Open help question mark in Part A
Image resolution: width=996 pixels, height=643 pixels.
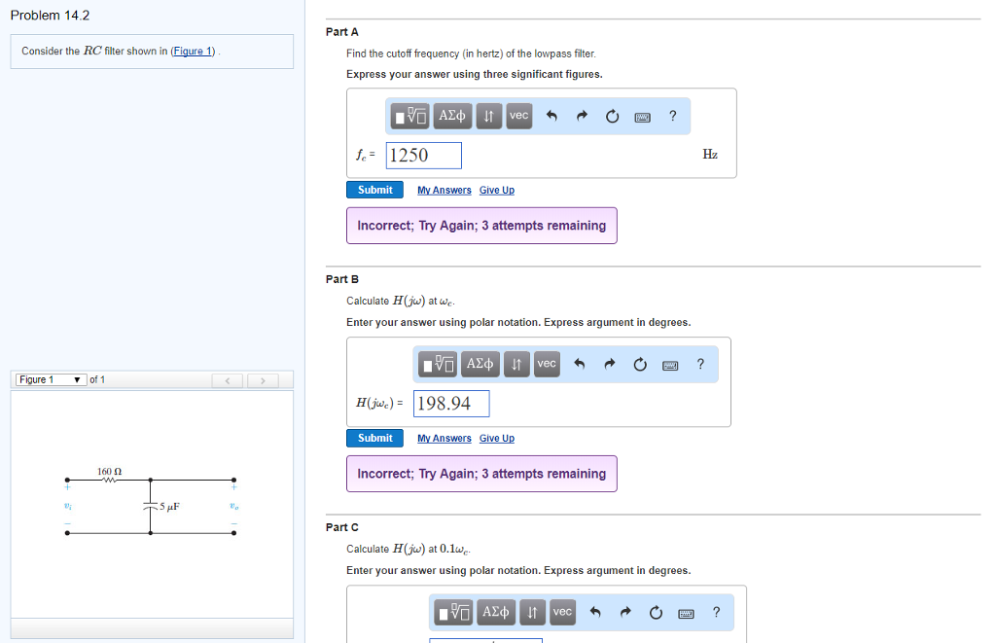(673, 116)
